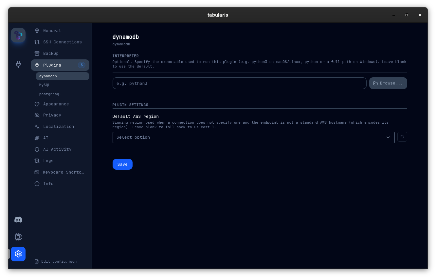Image resolution: width=436 pixels, height=278 pixels.
Task: Click the Edit config.json file icon
Action: click(37, 262)
